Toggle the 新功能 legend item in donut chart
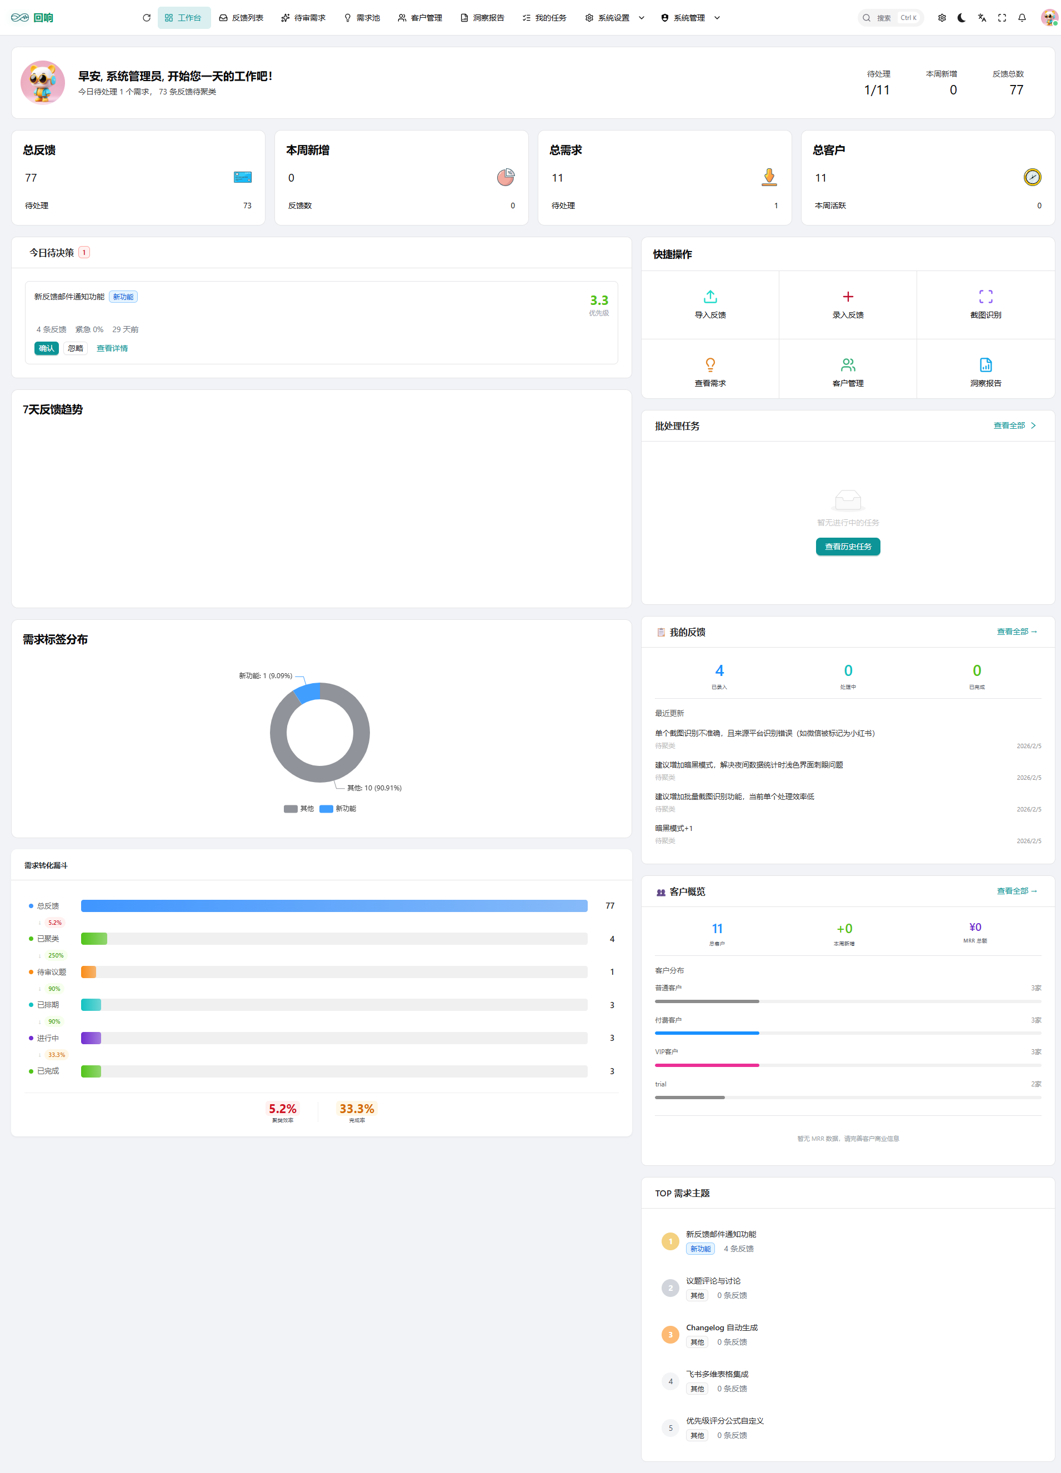This screenshot has width=1061, height=1473. [x=338, y=809]
